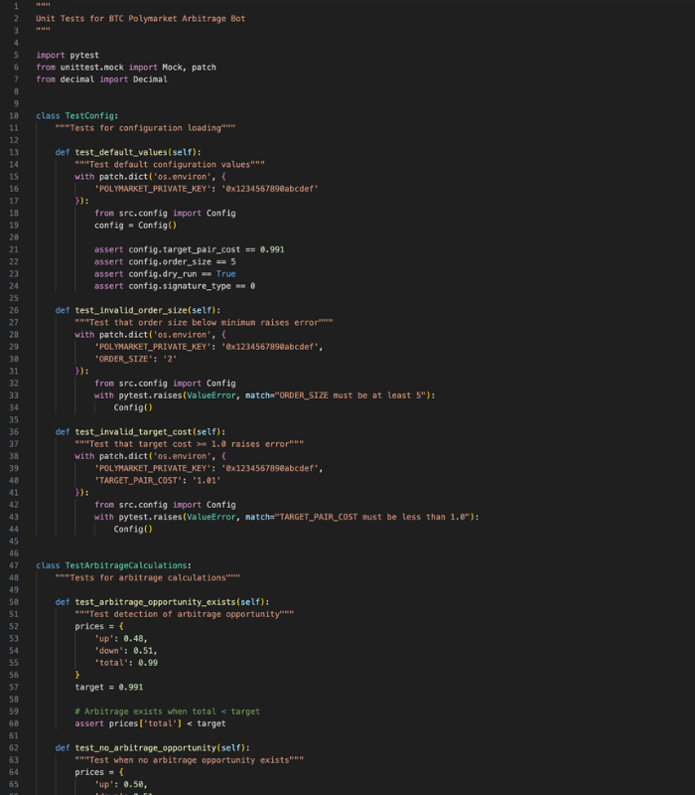Click 'test_invalid_order_size' function name
This screenshot has width=695, height=795.
pos(131,310)
